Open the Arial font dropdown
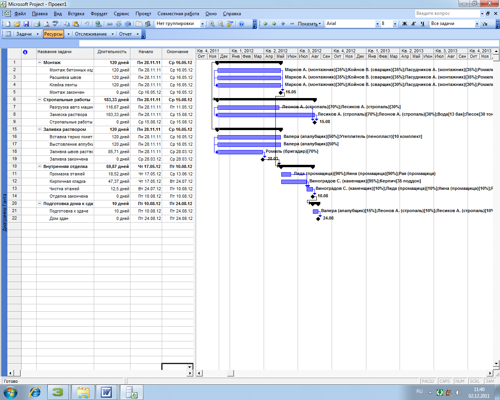This screenshot has width=500, height=400. tap(377, 24)
